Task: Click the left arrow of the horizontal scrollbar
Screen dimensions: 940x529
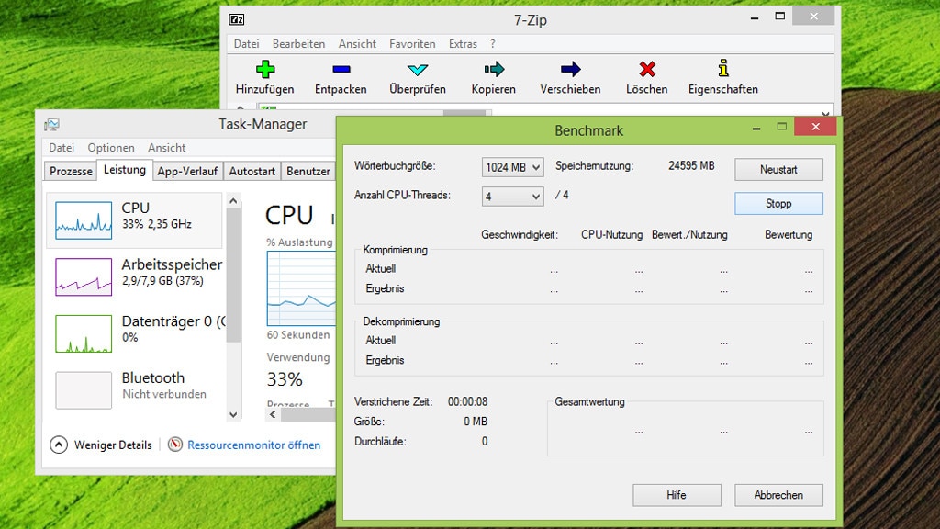Action: point(273,414)
